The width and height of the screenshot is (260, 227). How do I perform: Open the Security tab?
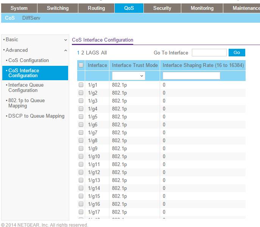162,8
